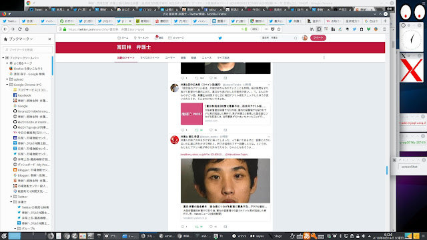This screenshot has height=240, width=427.
Task: Like the Yahoo news mugshot tweet
Action: coord(211,227)
